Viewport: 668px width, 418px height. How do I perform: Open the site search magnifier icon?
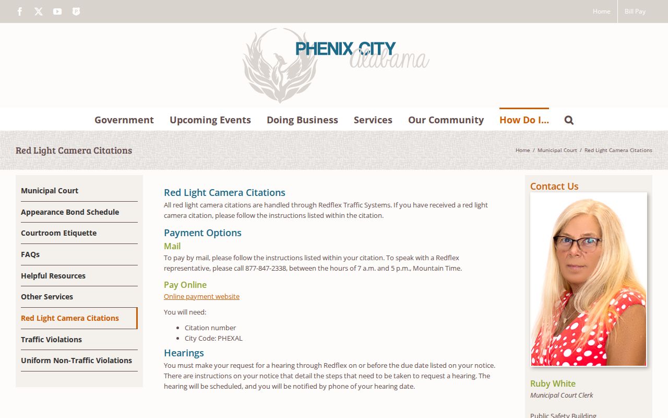569,120
